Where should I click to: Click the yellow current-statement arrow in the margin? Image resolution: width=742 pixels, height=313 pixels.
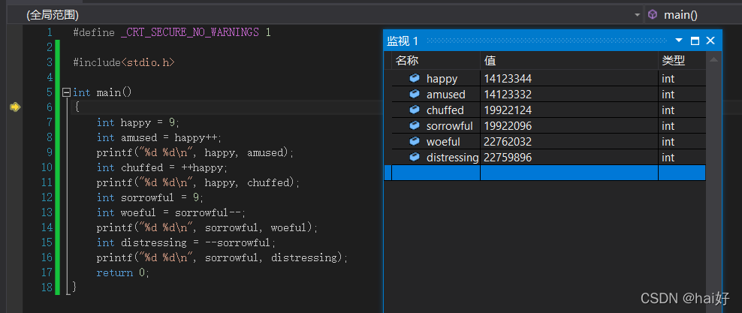coord(14,107)
